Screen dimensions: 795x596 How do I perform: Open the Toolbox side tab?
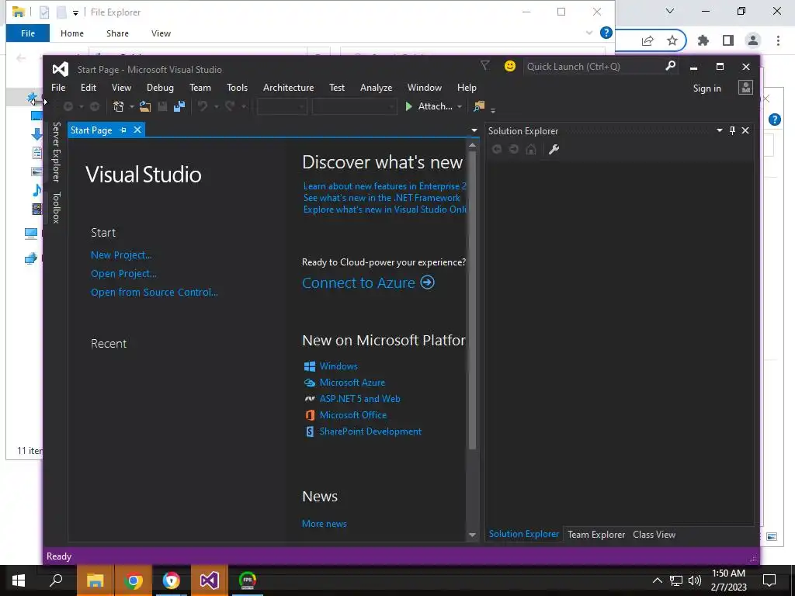point(56,207)
